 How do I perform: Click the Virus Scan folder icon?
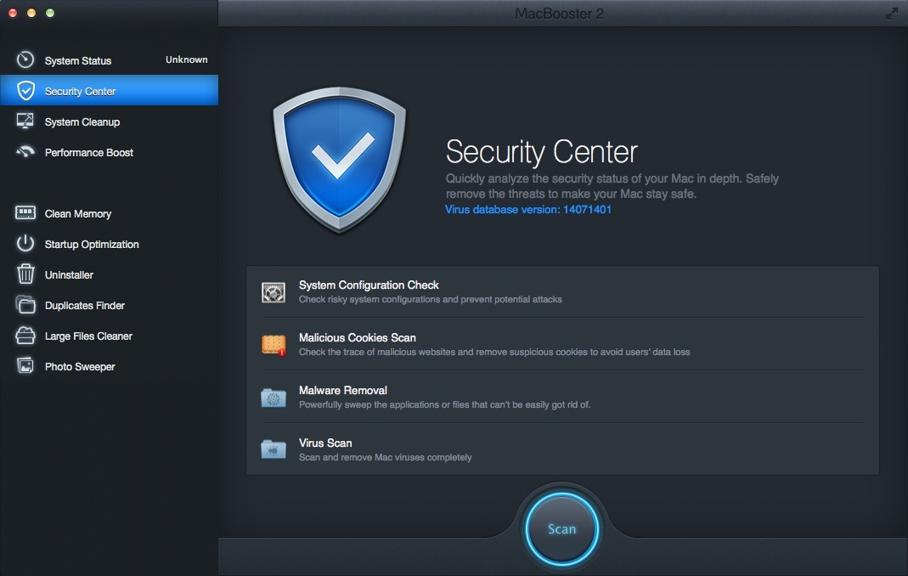(274, 449)
